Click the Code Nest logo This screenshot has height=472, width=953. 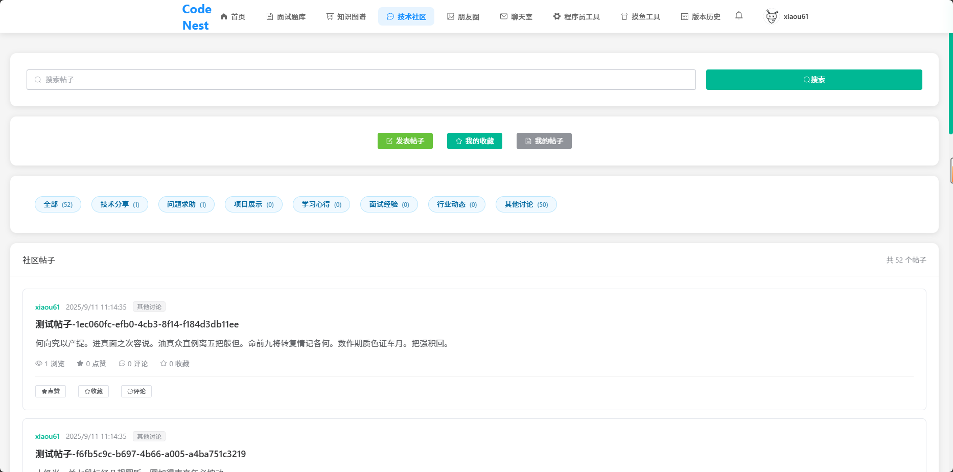196,17
